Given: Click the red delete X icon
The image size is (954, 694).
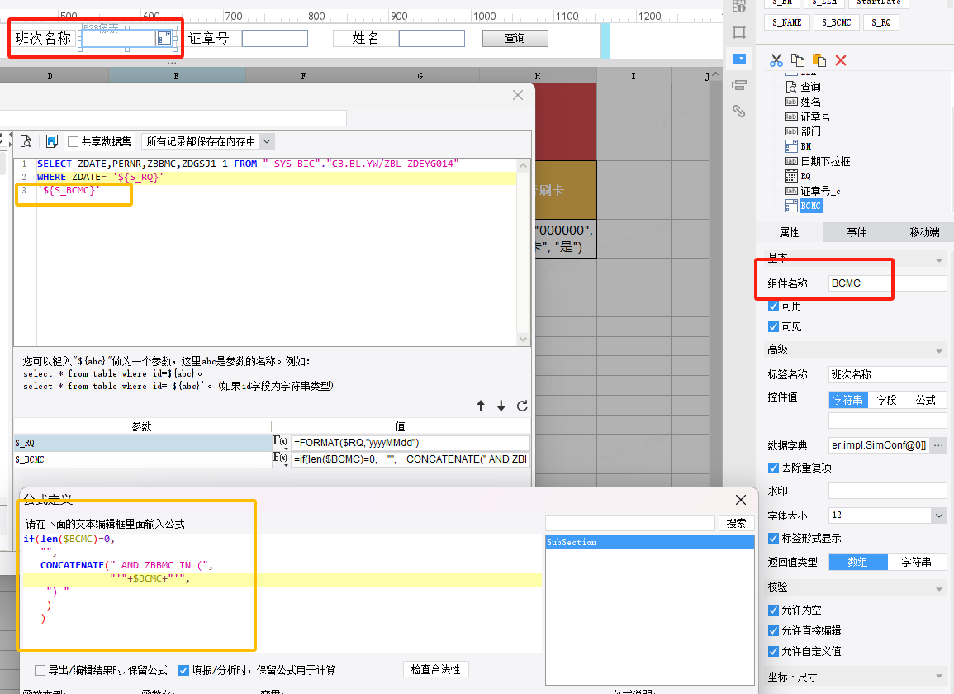Looking at the screenshot, I should pyautogui.click(x=841, y=60).
